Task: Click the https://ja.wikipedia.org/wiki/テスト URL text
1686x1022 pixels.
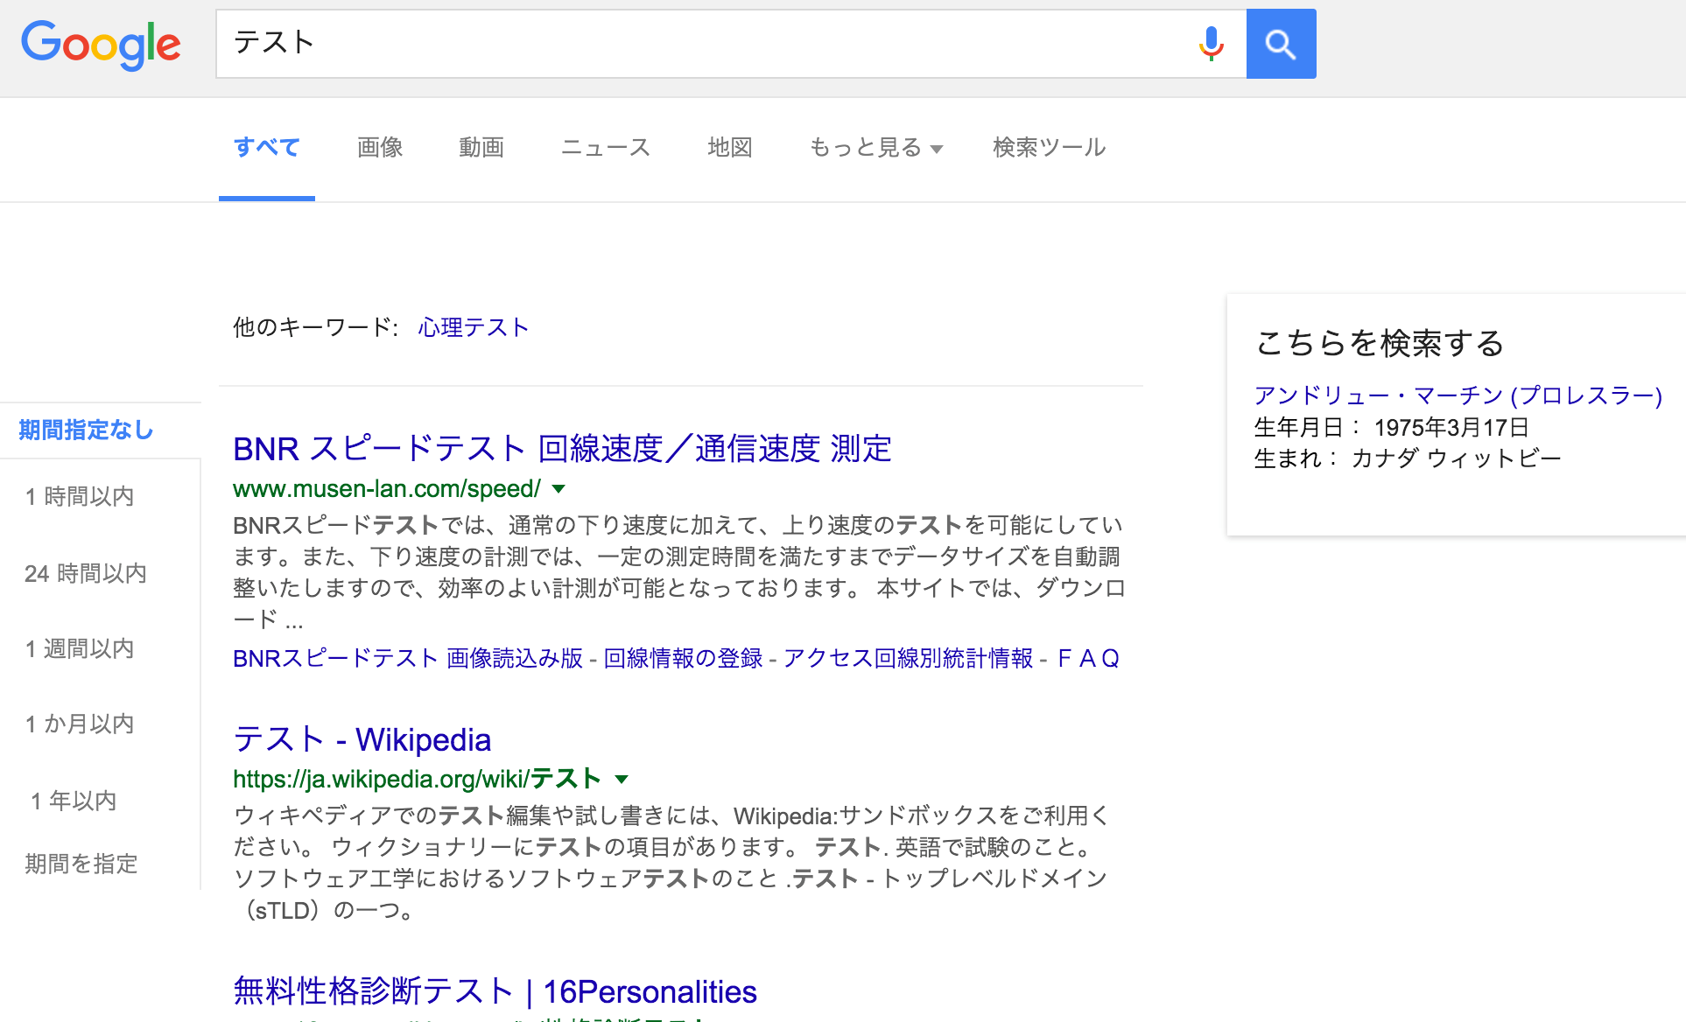Action: click(x=417, y=779)
